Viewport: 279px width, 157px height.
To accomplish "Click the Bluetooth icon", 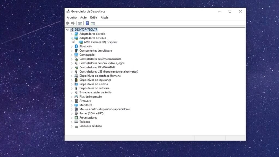I will (76, 46).
